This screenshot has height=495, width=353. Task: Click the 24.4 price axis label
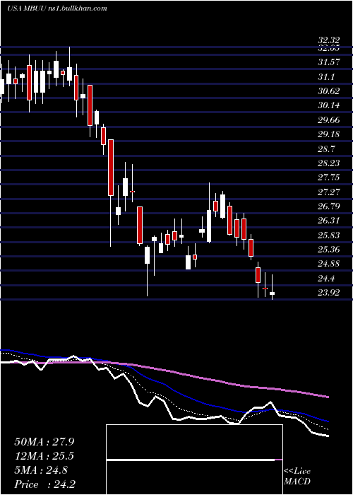(x=326, y=279)
